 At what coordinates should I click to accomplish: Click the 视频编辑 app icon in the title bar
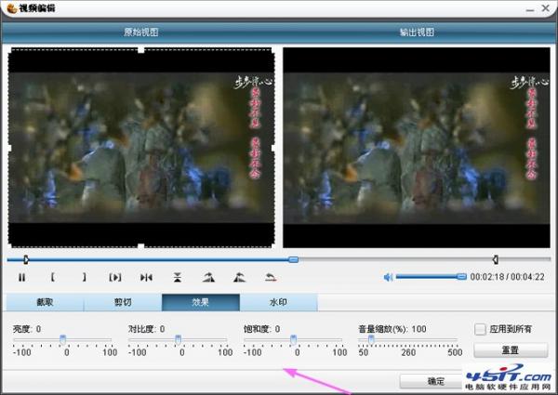(12, 7)
